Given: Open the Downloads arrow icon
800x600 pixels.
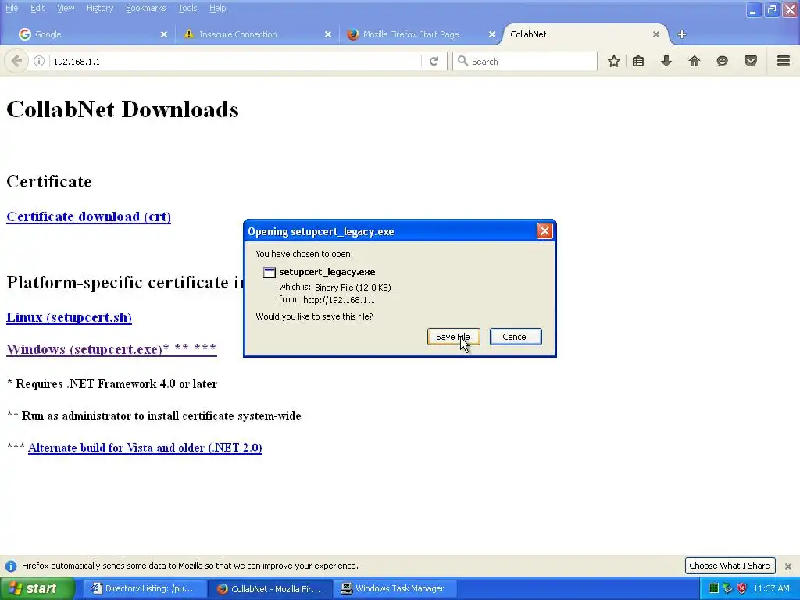Looking at the screenshot, I should [666, 61].
